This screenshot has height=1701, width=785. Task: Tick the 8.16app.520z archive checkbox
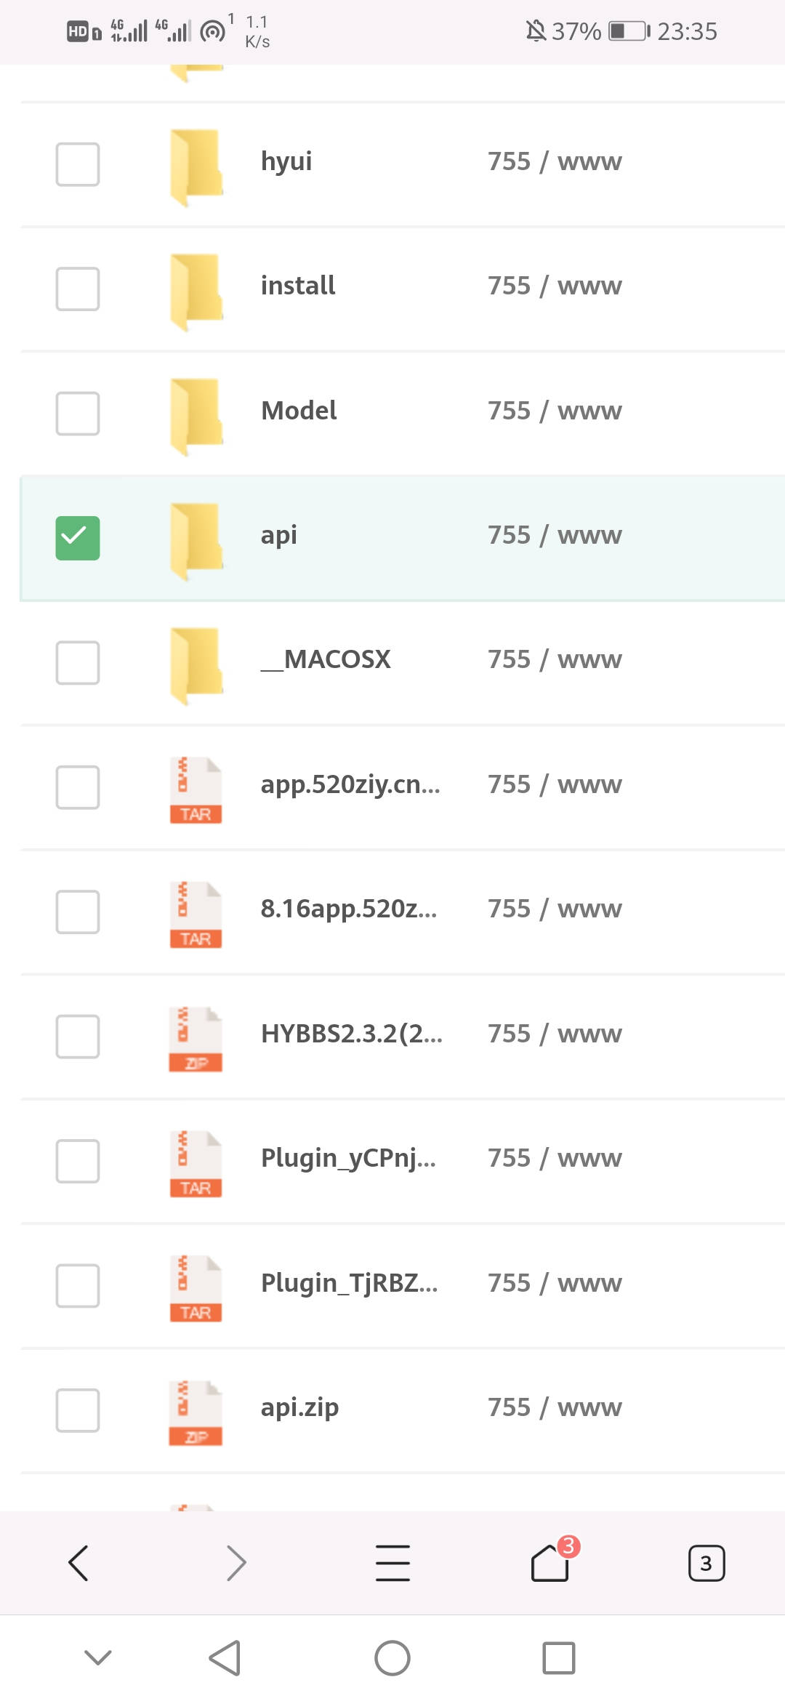click(78, 912)
